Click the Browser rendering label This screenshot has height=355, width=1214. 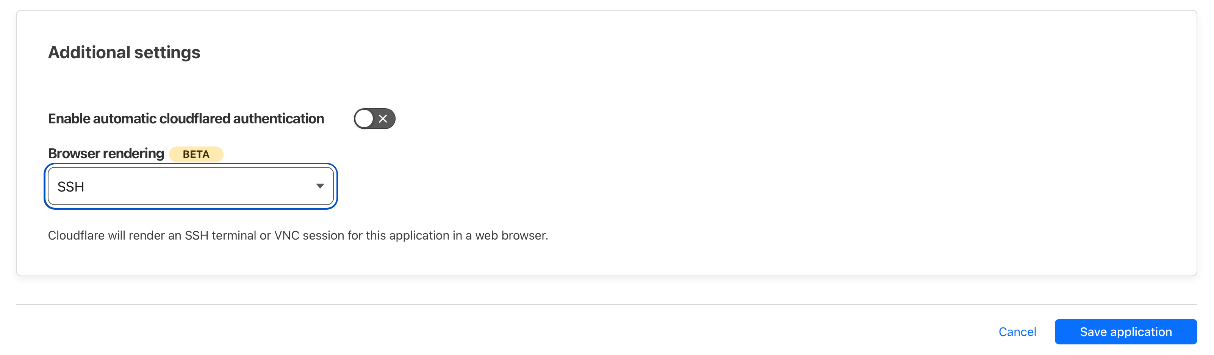(x=106, y=154)
